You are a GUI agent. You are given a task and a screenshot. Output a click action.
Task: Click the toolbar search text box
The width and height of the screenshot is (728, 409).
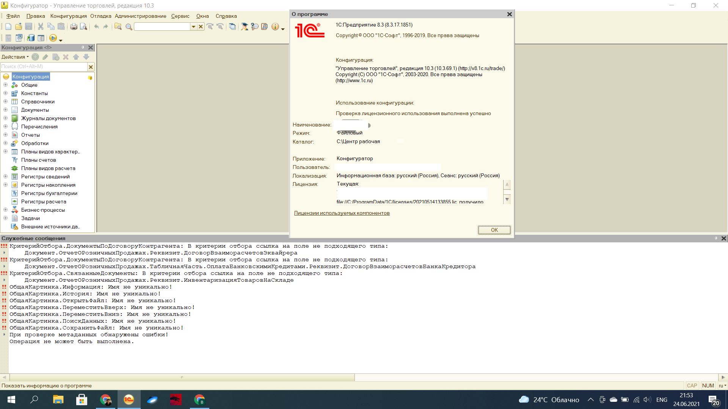click(x=162, y=27)
